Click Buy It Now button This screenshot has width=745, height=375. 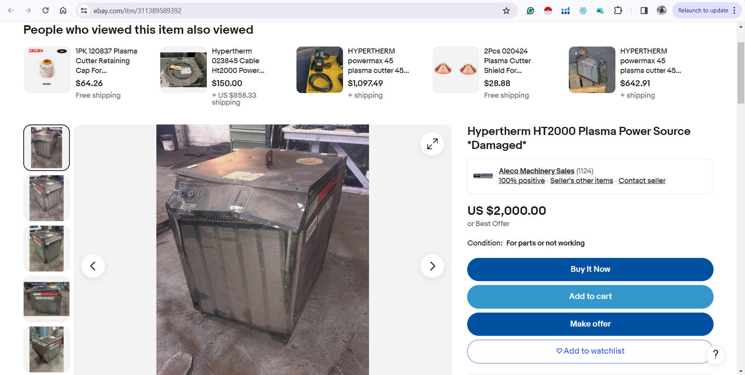coord(590,270)
